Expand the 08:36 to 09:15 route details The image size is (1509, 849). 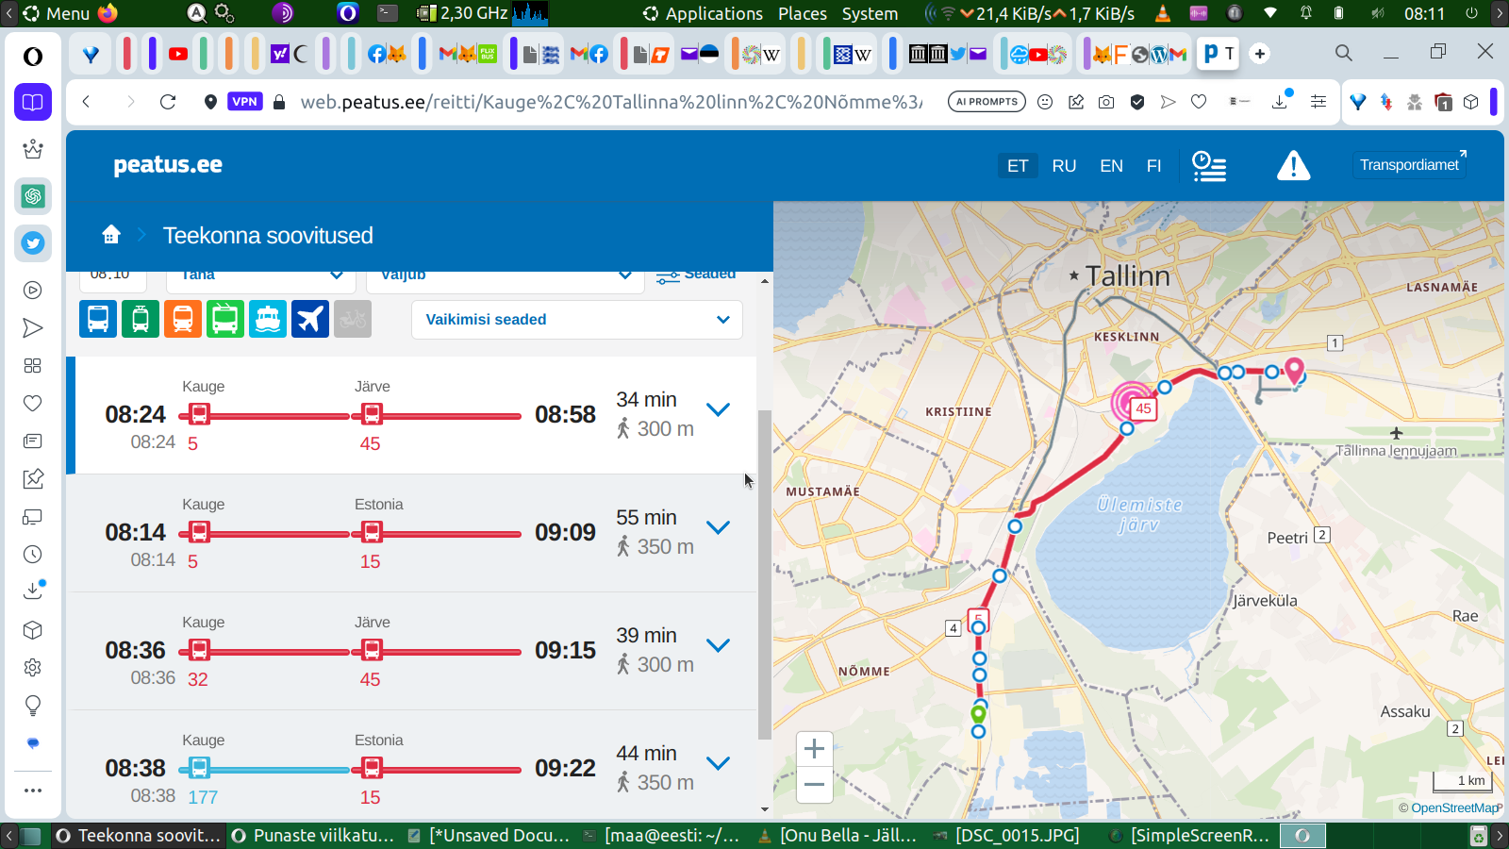[719, 645]
